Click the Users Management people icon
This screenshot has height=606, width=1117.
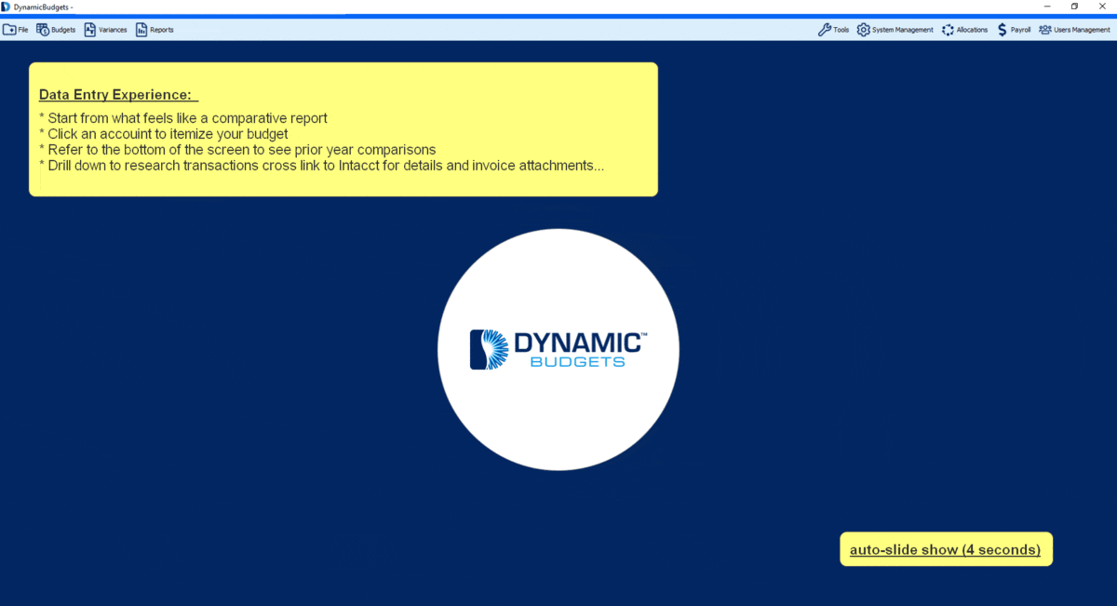pyautogui.click(x=1045, y=30)
